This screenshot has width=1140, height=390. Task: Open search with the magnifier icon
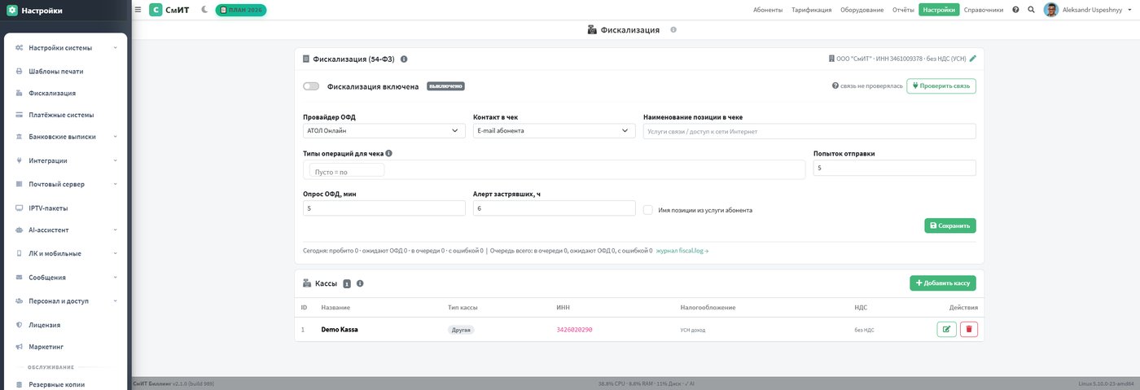pyautogui.click(x=1032, y=10)
